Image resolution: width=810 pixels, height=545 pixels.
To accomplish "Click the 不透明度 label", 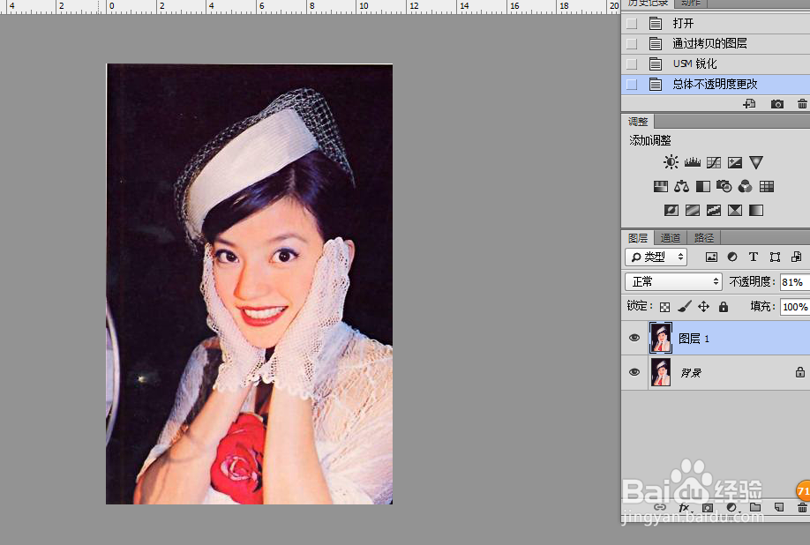I will [x=752, y=282].
